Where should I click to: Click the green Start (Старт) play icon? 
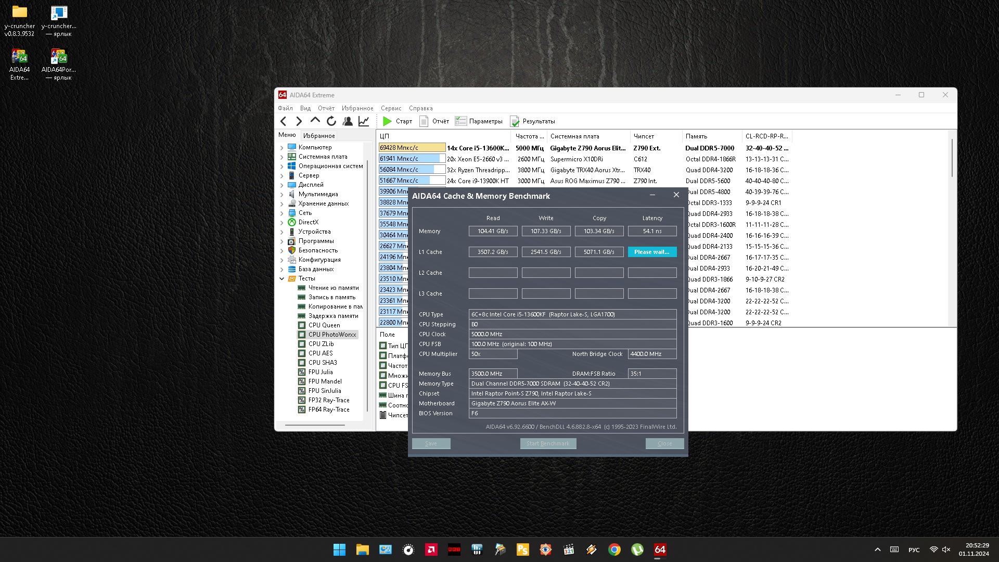pos(387,121)
